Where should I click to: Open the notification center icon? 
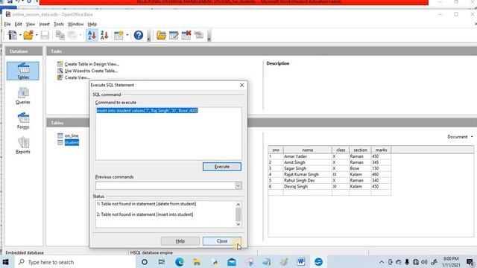tap(470, 262)
